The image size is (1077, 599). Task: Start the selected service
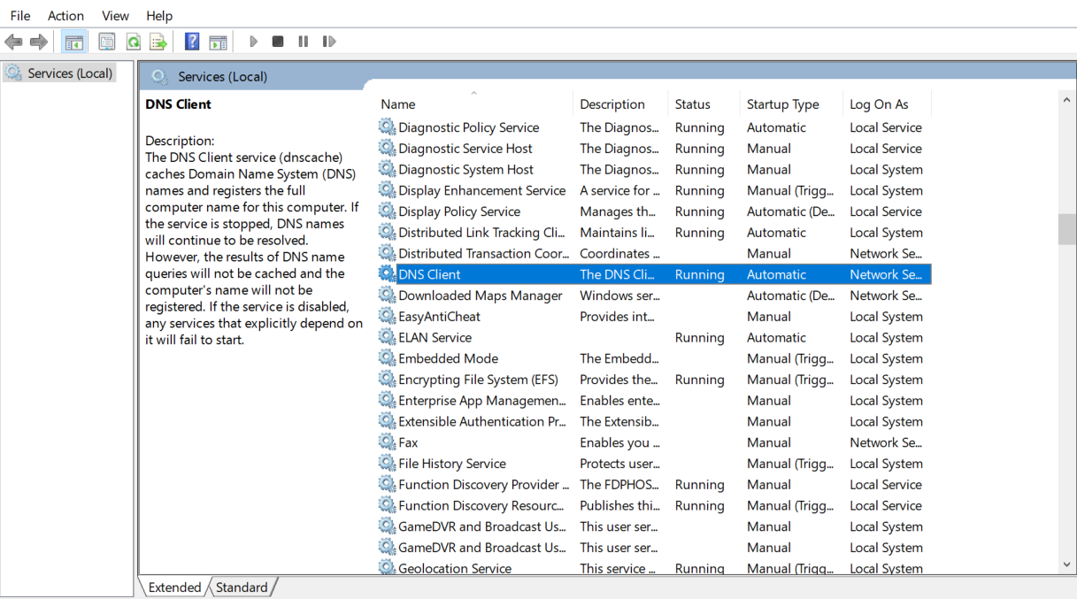(x=253, y=41)
